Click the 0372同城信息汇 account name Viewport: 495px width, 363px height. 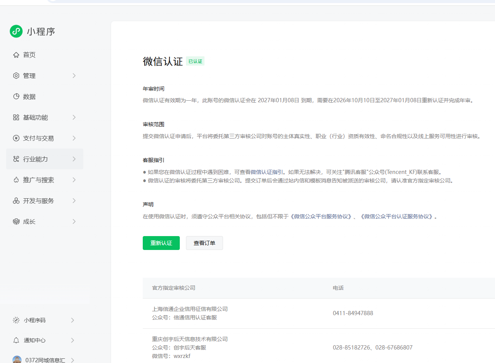(x=45, y=360)
